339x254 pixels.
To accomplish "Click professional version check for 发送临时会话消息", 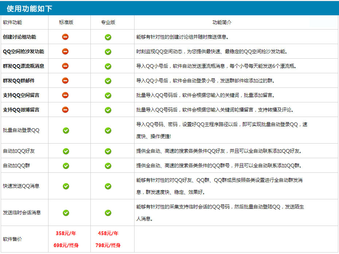I will coord(108,213).
